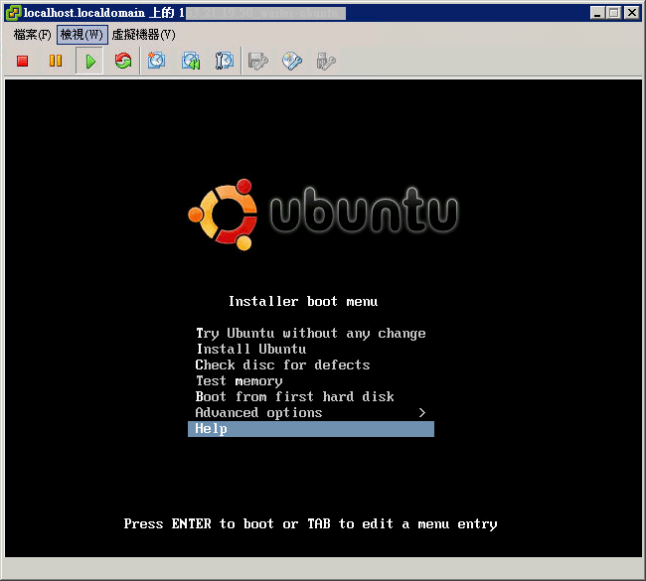Click the VMware console icon in the title bar

13,13
